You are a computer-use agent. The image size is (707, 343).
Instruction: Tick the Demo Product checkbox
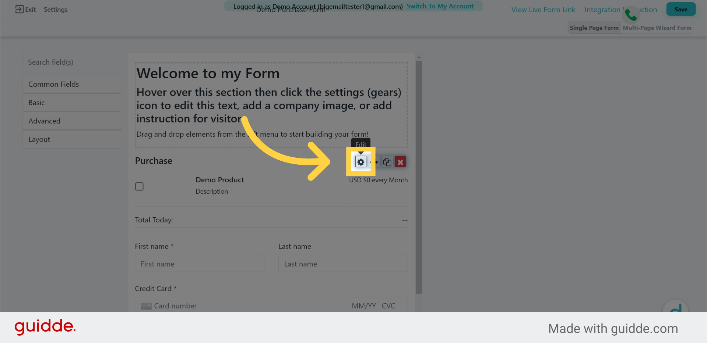click(x=139, y=186)
